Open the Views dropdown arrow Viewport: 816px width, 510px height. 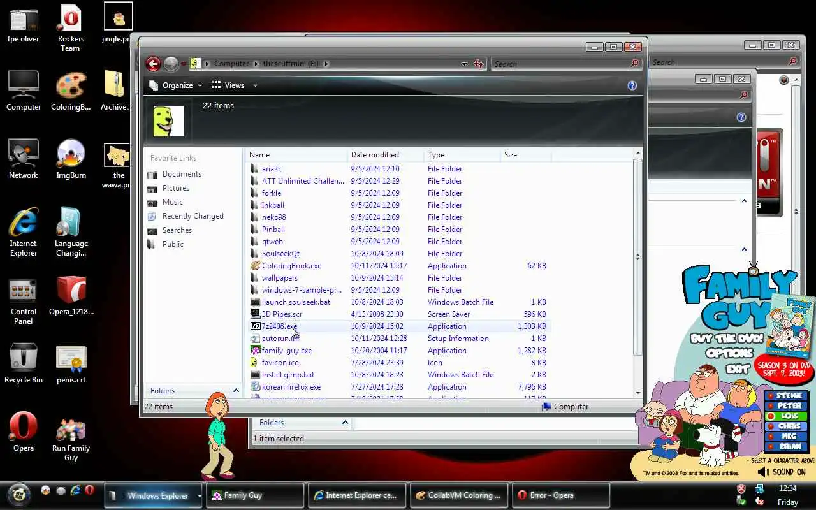(255, 85)
